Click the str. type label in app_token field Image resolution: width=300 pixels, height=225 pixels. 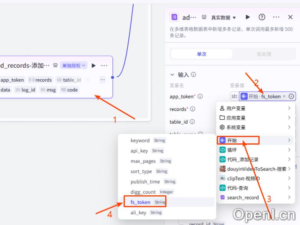pos(234,96)
